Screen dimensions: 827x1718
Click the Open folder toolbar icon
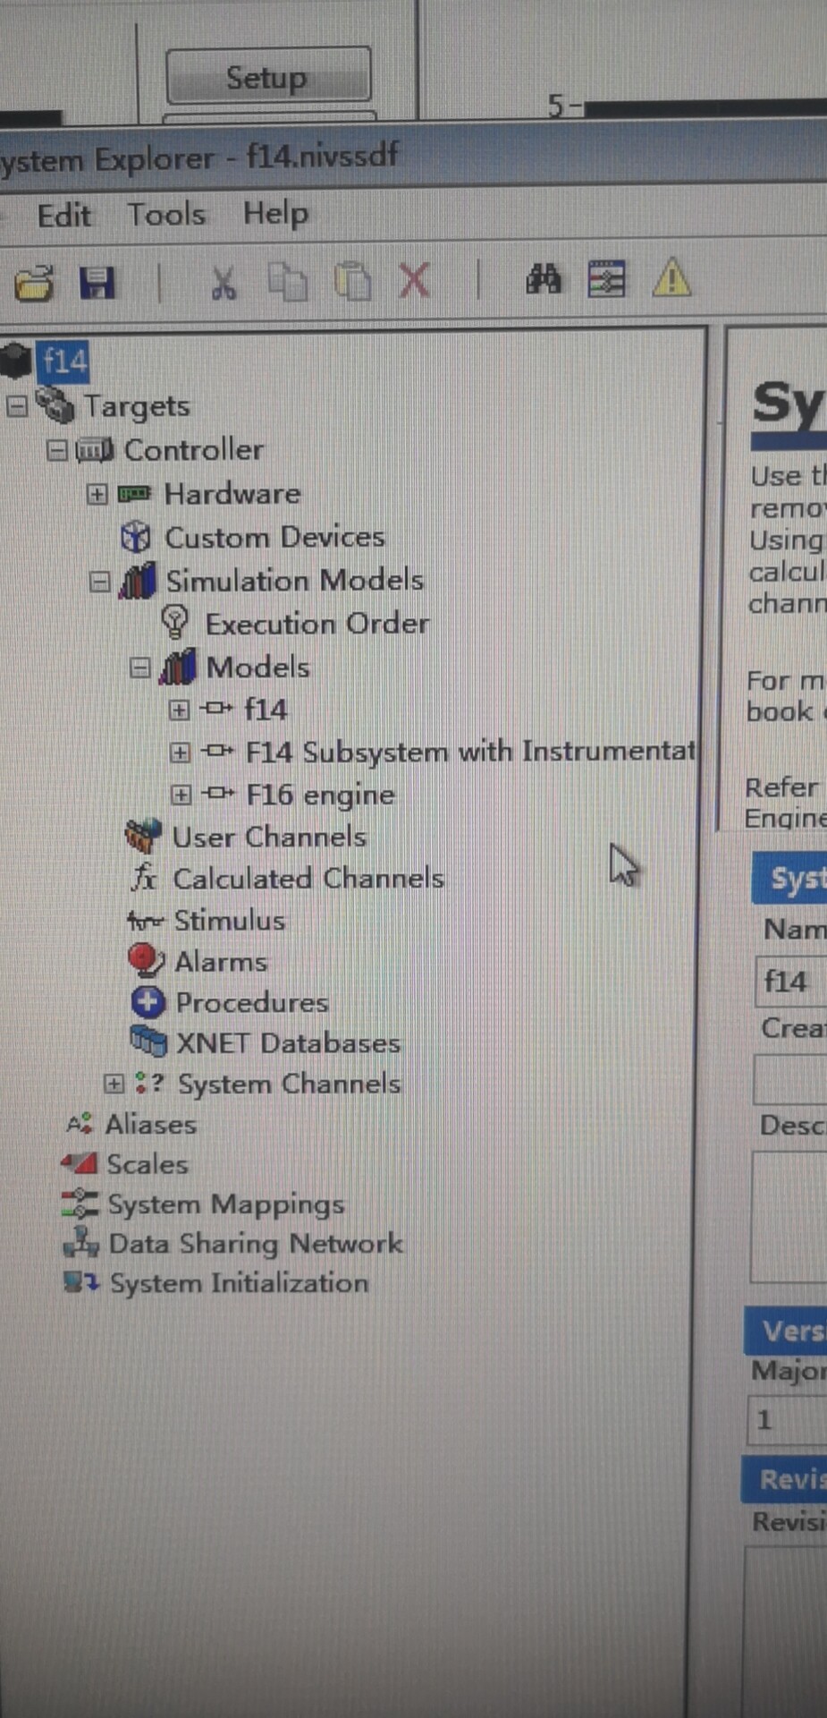[x=34, y=283]
